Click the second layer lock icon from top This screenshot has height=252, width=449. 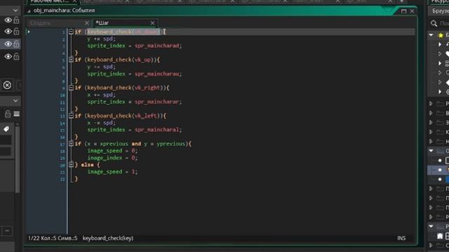coord(16,31)
